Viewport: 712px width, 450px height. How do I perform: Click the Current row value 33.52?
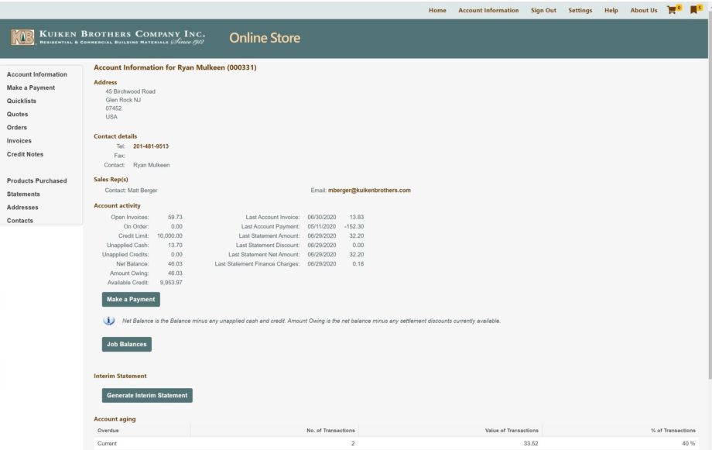[531, 443]
